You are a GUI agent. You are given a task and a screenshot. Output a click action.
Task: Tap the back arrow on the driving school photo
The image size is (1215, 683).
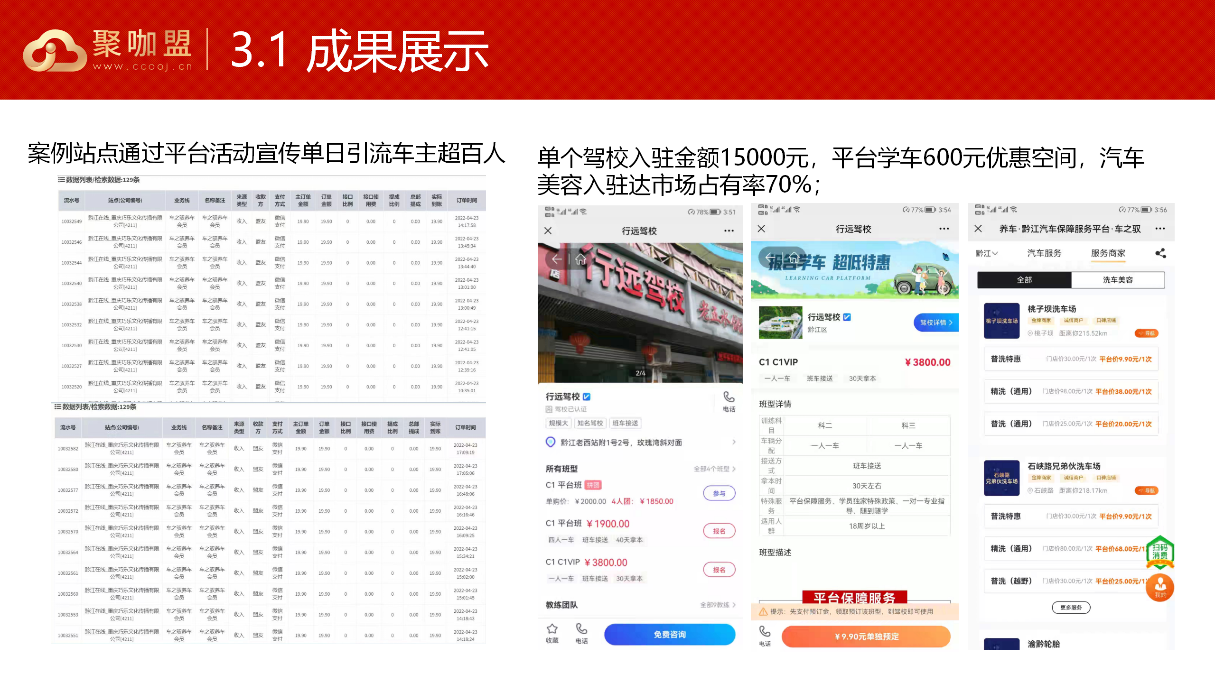[557, 259]
